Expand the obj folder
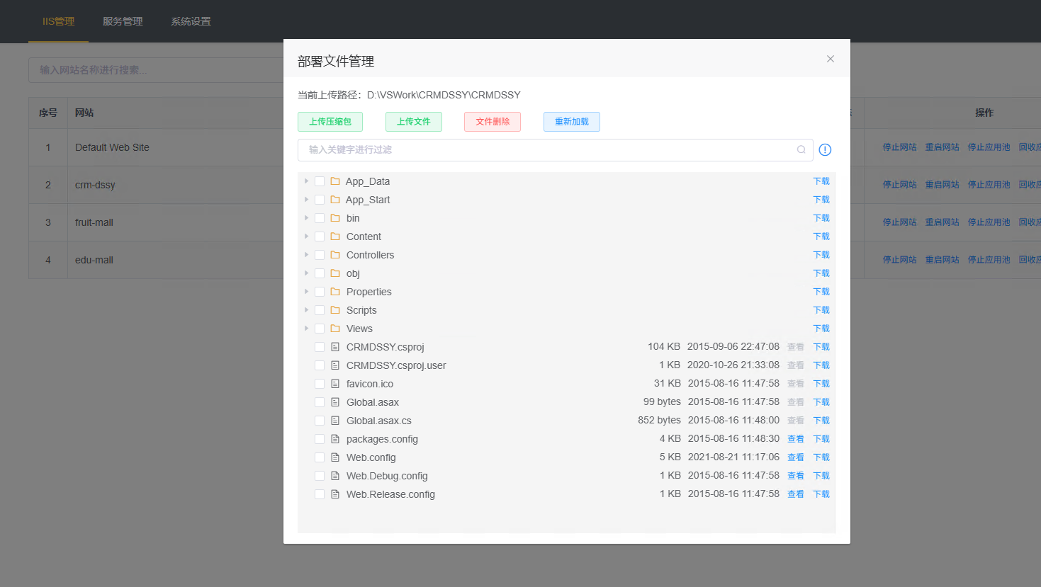 click(306, 273)
